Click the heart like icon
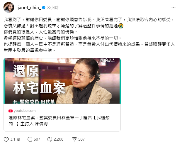Screen dimensions: 182x145 click(x=6, y=139)
